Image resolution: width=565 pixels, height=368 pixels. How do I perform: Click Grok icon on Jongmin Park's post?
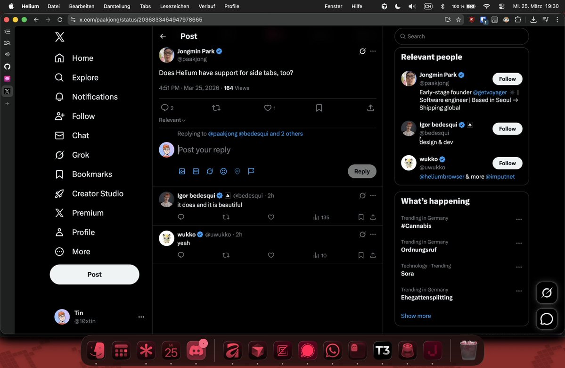(x=362, y=51)
